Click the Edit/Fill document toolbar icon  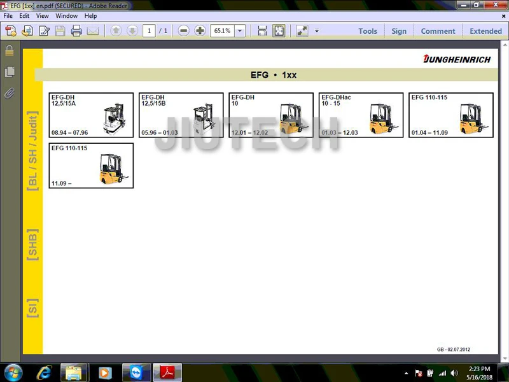coord(44,31)
